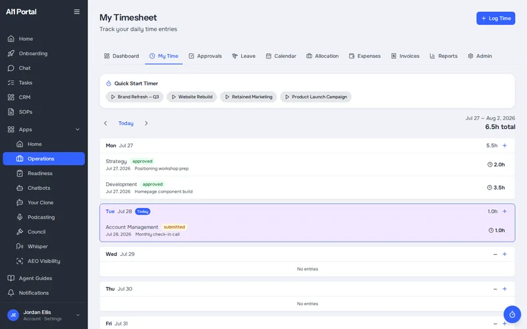Open the Council app

pyautogui.click(x=43, y=232)
